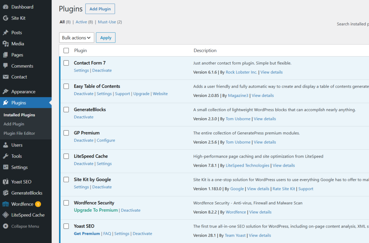Sort by the Plugin column header
The height and width of the screenshot is (243, 369).
point(80,50)
